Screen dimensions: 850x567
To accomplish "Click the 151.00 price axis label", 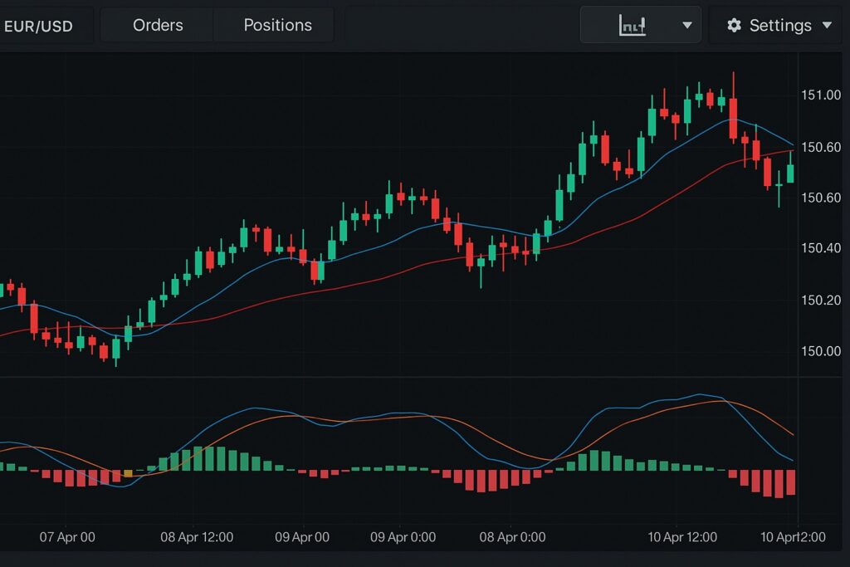I will [821, 95].
